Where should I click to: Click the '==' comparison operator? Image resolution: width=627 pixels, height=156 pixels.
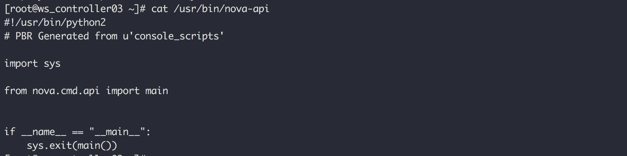point(78,132)
